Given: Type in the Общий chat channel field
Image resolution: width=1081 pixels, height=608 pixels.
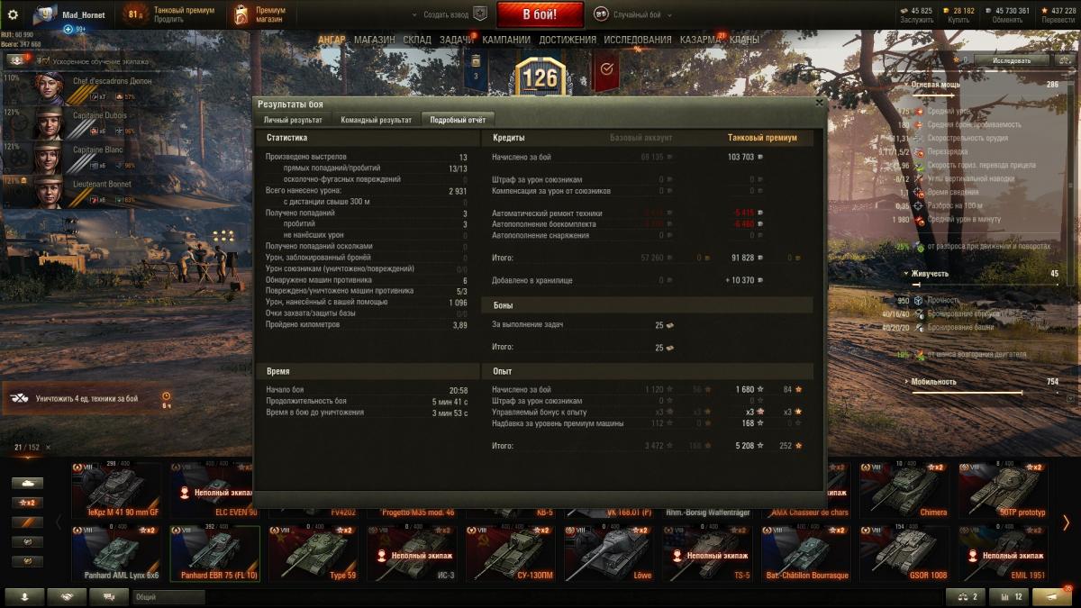Looking at the screenshot, I should coord(168,596).
